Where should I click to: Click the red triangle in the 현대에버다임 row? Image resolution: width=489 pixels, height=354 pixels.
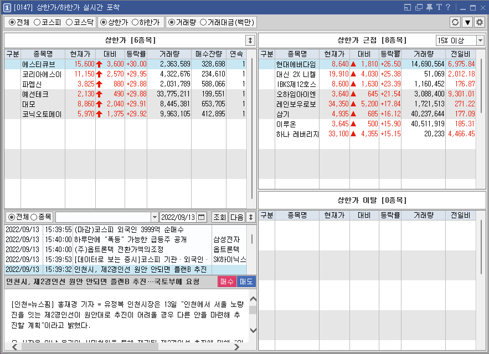pyautogui.click(x=353, y=64)
